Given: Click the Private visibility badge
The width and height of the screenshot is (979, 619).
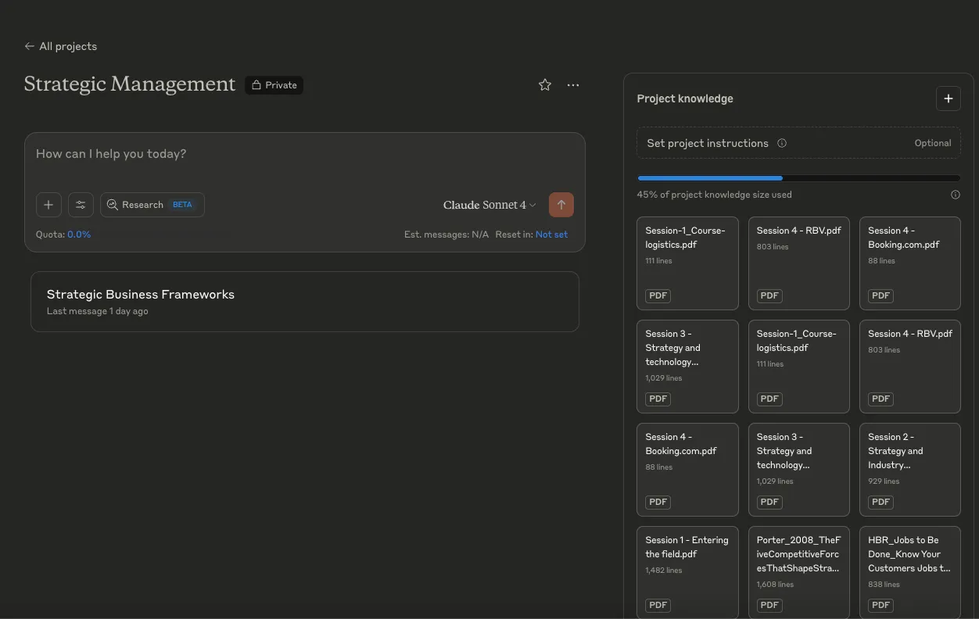Looking at the screenshot, I should [x=274, y=85].
